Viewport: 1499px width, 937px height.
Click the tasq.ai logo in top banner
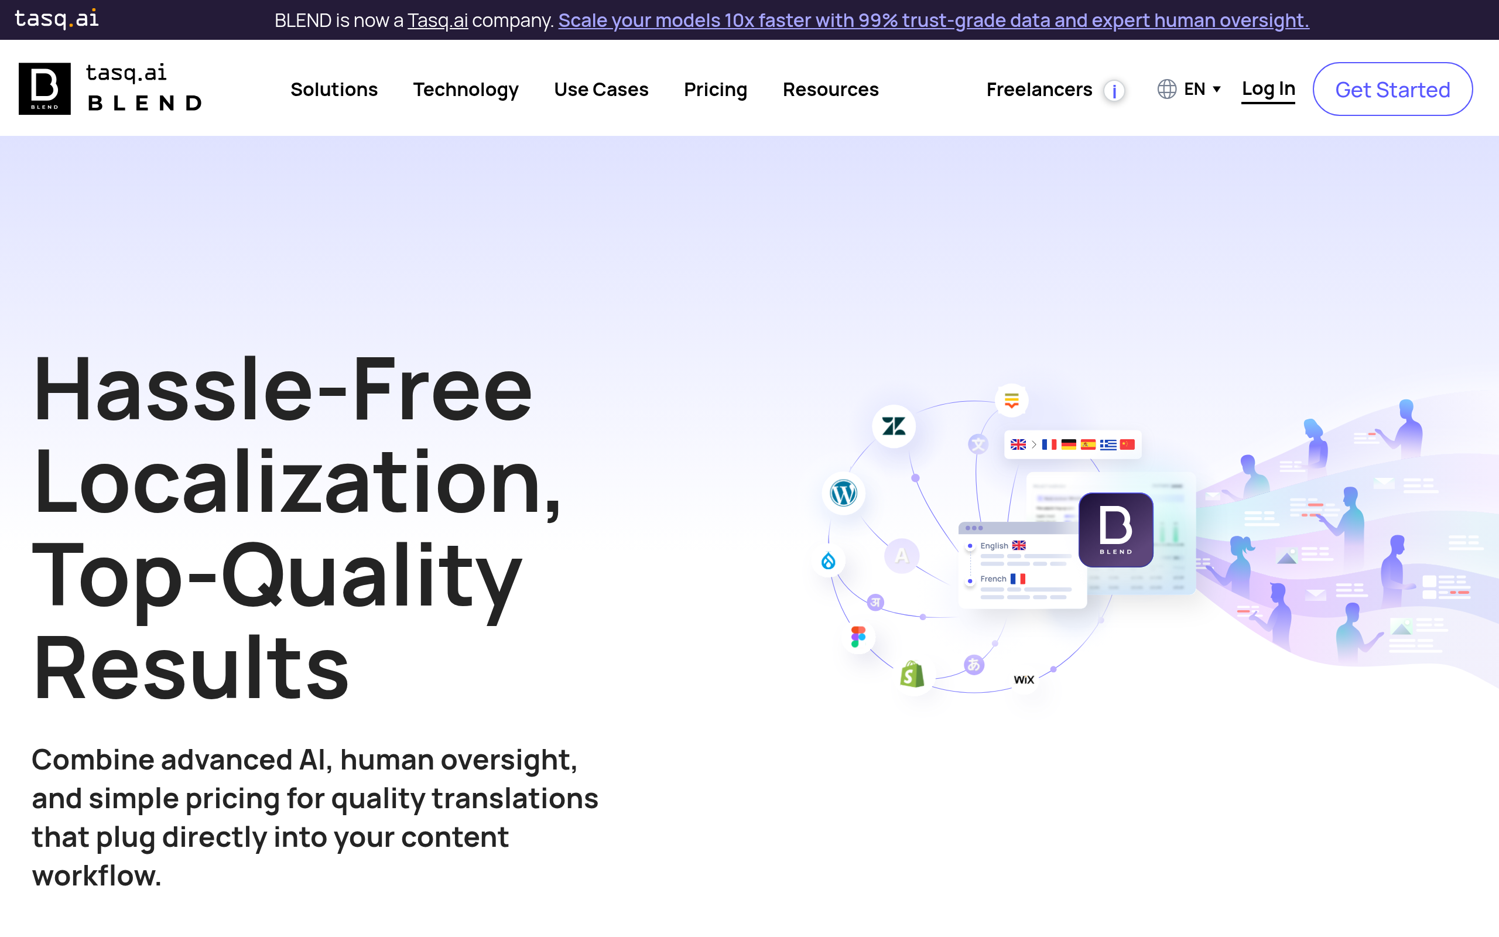(x=56, y=19)
